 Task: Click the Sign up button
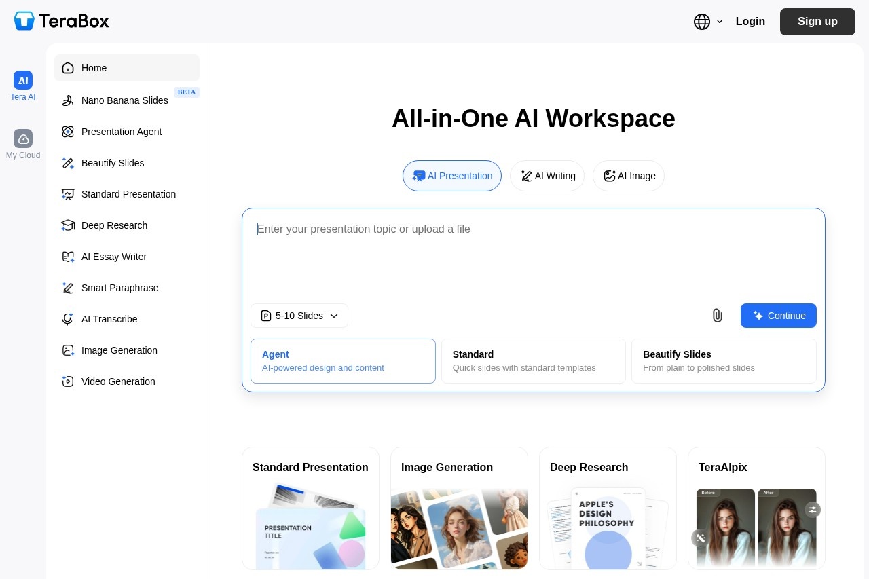click(x=817, y=22)
